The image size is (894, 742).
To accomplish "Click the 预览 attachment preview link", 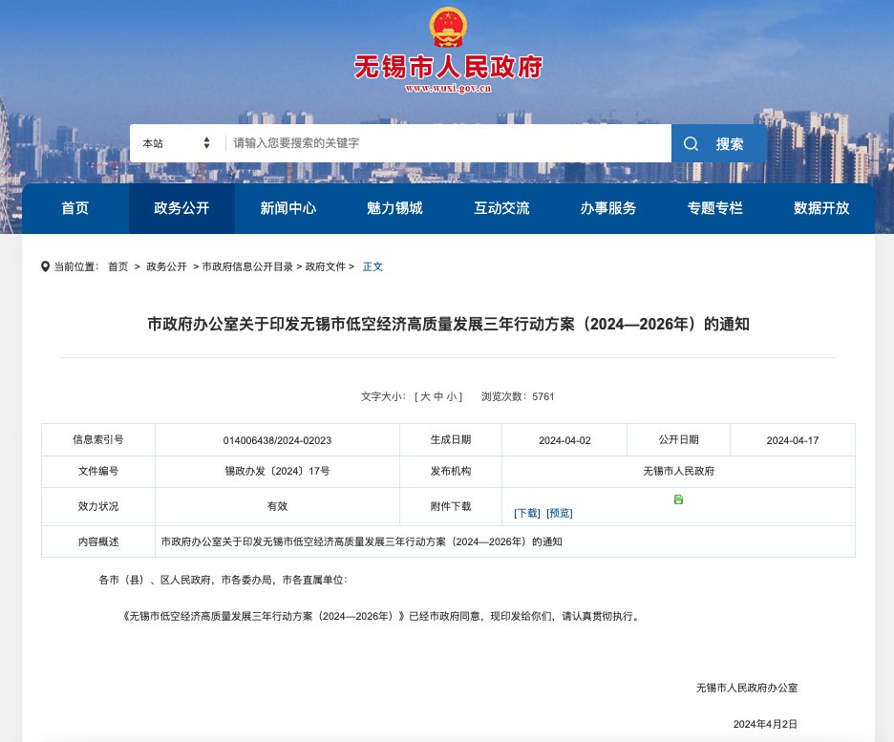I will [560, 513].
